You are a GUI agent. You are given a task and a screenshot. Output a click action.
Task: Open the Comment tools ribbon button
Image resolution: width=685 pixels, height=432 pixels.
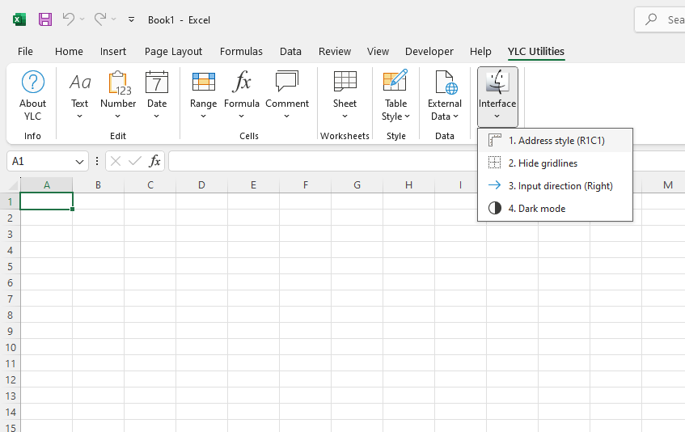click(287, 93)
